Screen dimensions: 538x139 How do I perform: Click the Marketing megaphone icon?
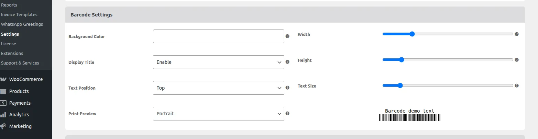click(3, 126)
